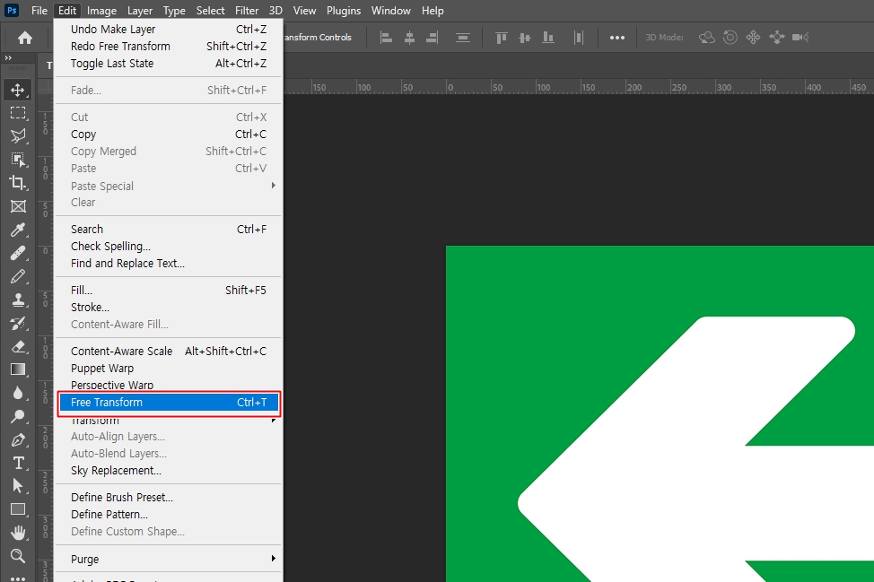Expand the toolbar double-arrow toggle
This screenshot has height=582, width=874.
(8, 58)
